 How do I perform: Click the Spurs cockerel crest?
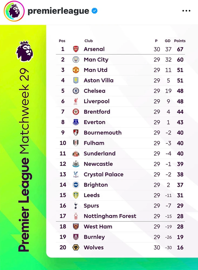76,206
